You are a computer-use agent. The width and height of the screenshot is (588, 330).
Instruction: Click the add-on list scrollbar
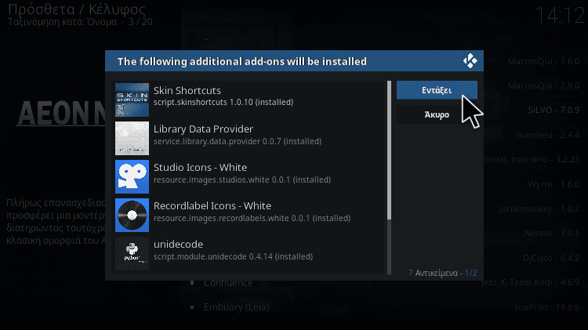click(x=389, y=177)
